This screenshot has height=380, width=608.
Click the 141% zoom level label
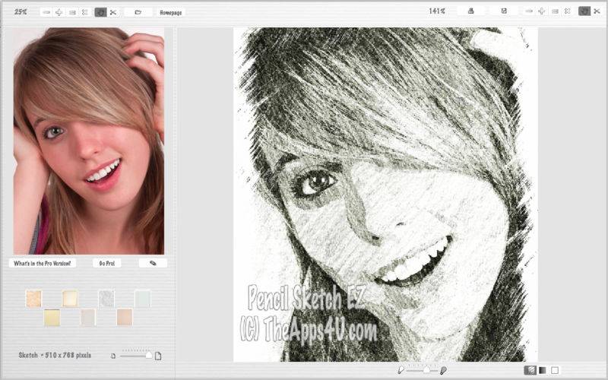tap(437, 11)
